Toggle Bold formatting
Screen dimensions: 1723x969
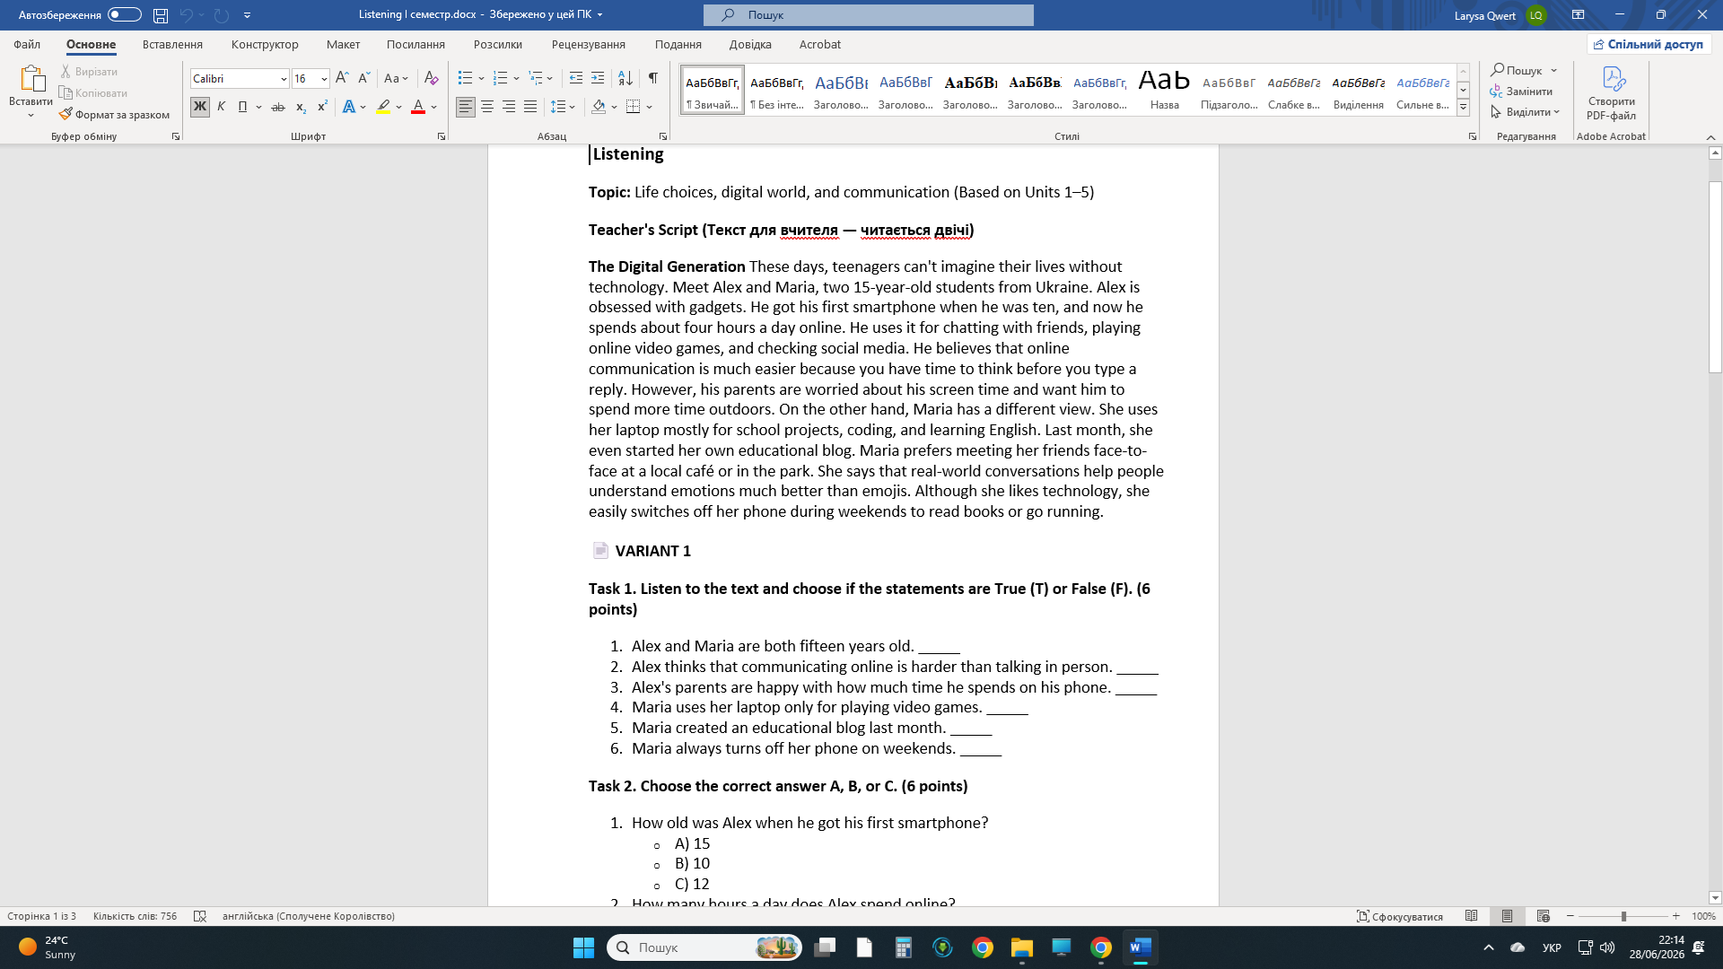199,107
